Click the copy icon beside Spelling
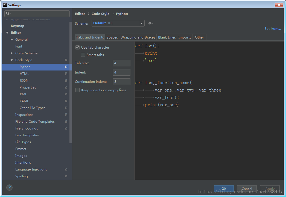 [x=66, y=176]
